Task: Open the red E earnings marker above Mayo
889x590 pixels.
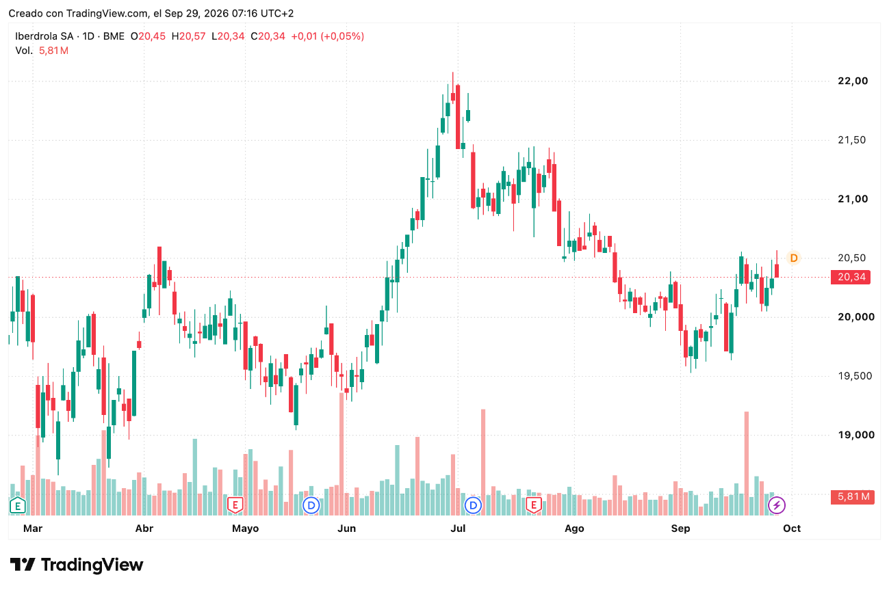Action: 235,505
